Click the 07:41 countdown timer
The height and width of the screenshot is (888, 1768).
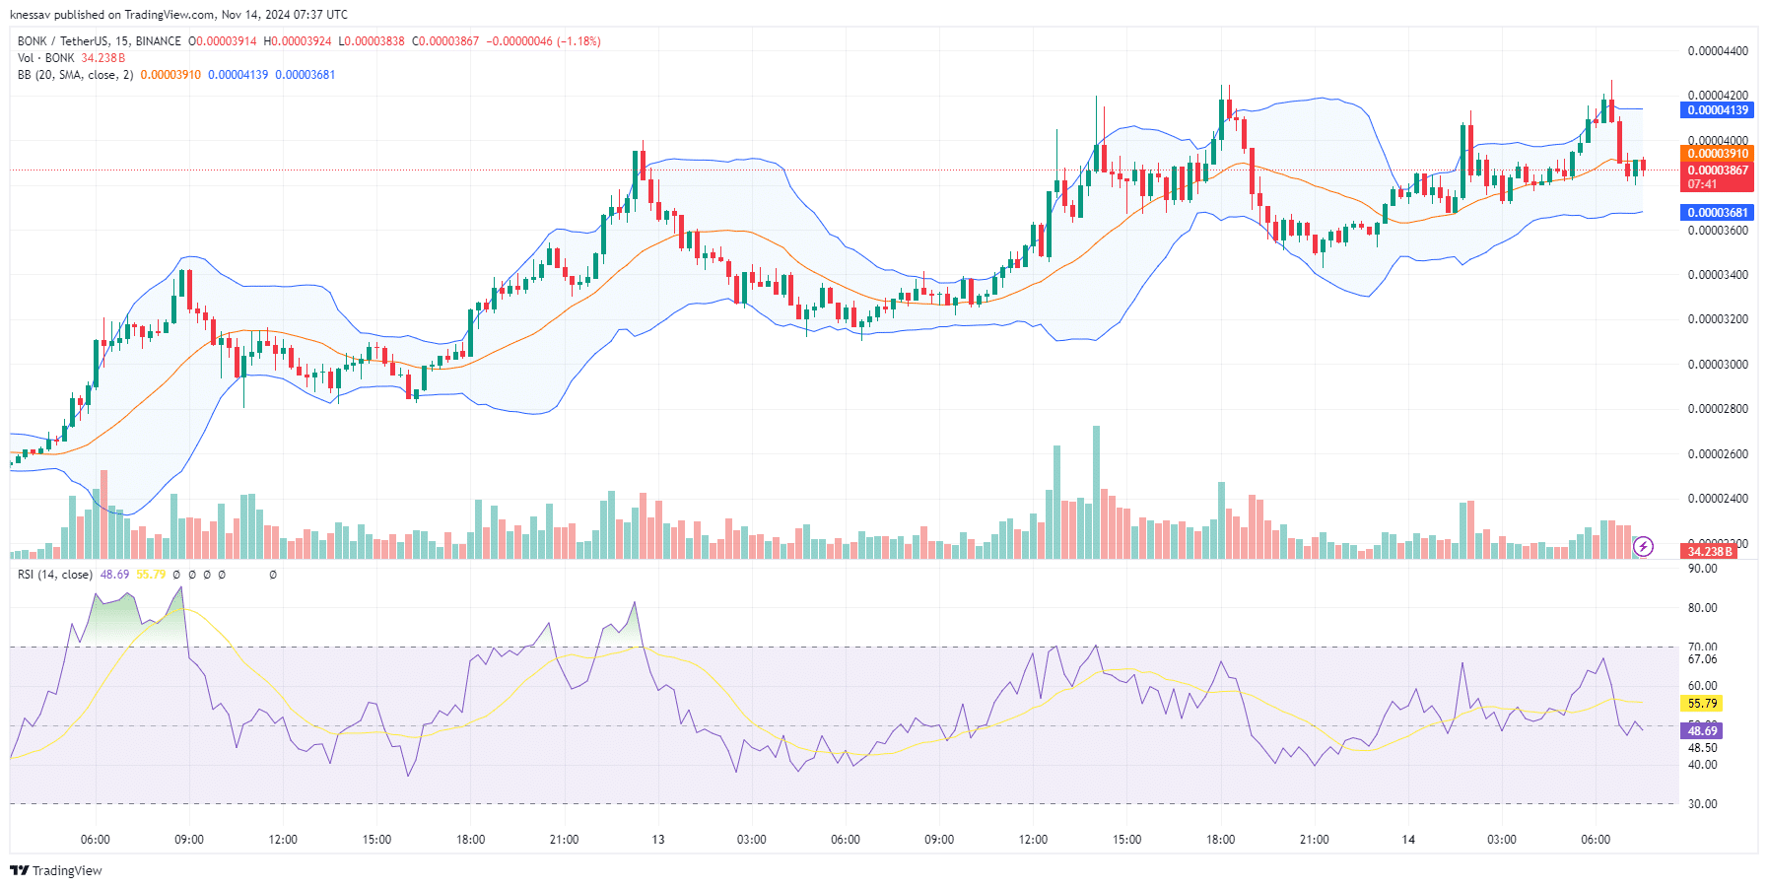point(1702,184)
